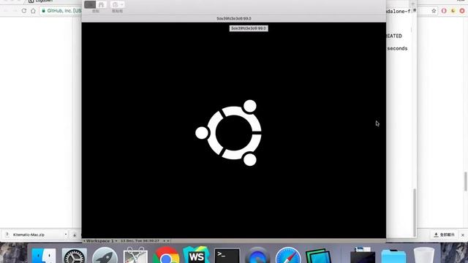The image size is (468, 263).
Task: Open QuickTime Player from the Dock
Action: coord(257,256)
